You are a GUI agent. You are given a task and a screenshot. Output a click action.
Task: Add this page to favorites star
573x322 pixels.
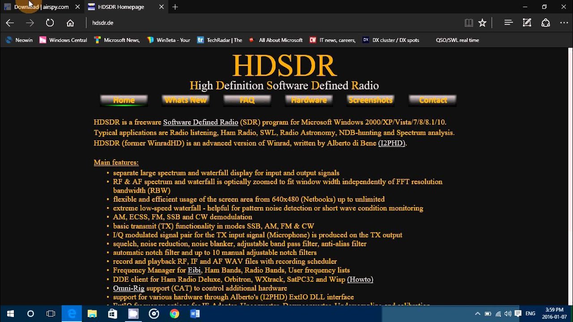pyautogui.click(x=482, y=23)
